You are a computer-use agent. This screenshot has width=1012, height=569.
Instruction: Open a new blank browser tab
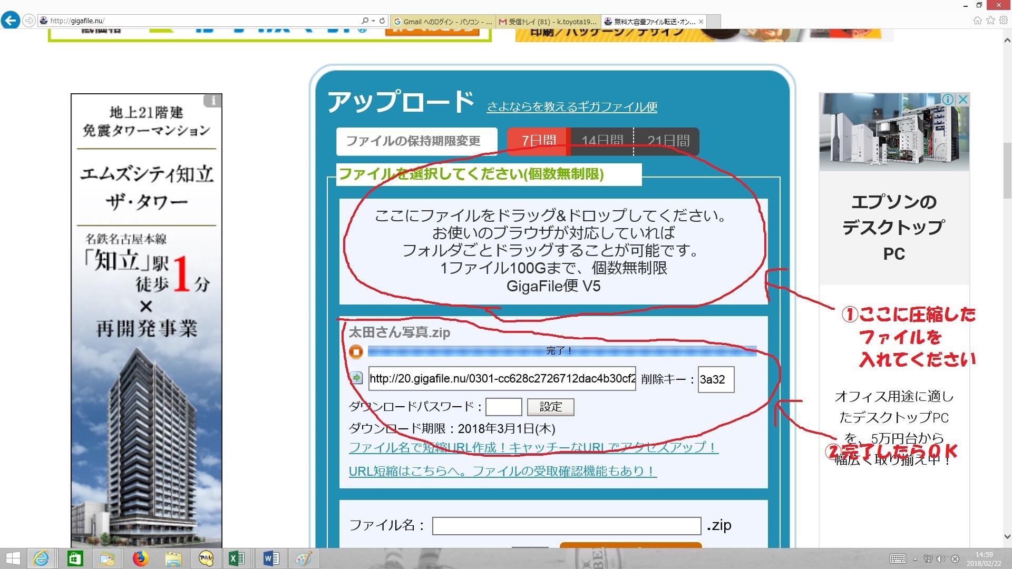point(713,22)
